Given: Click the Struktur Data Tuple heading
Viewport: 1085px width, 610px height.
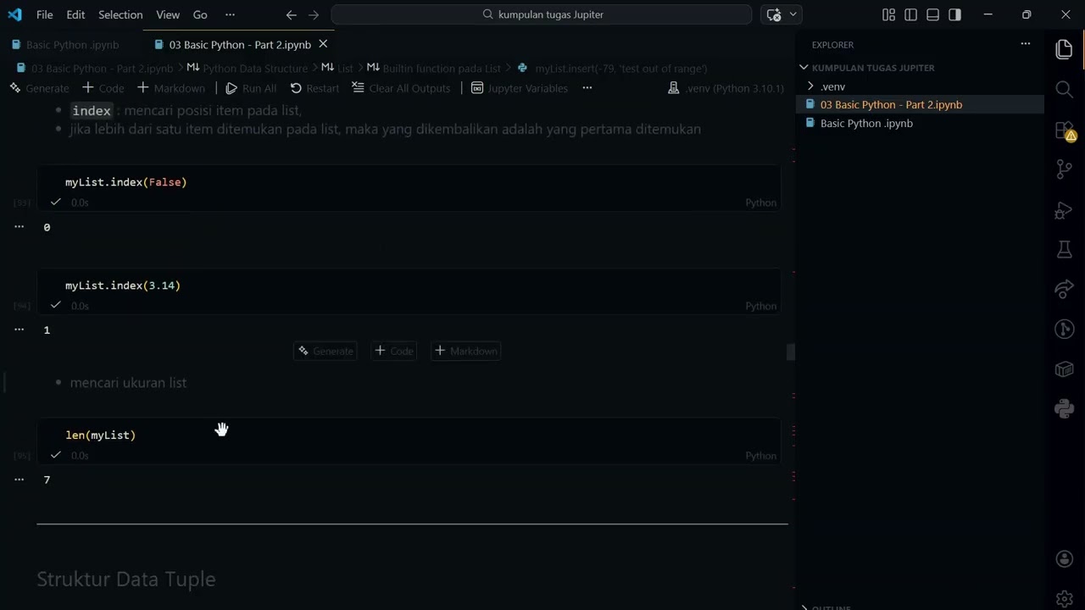Looking at the screenshot, I should [x=126, y=579].
